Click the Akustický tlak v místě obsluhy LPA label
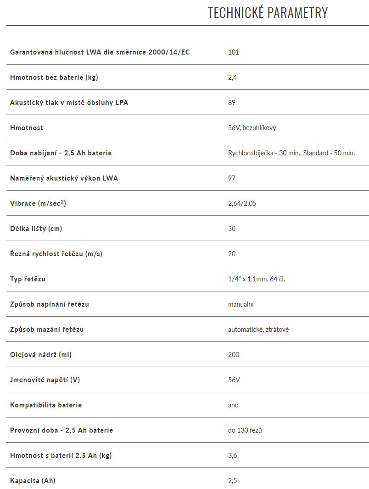The height and width of the screenshot is (489, 369). (69, 103)
